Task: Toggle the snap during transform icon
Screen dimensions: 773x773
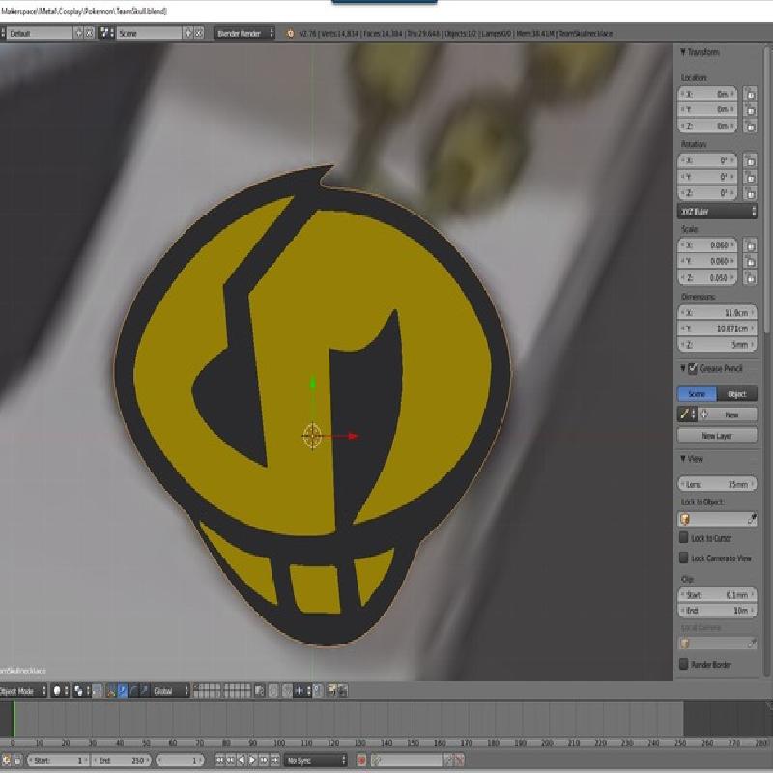Action: (287, 691)
